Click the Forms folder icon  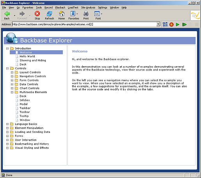pos(12,136)
